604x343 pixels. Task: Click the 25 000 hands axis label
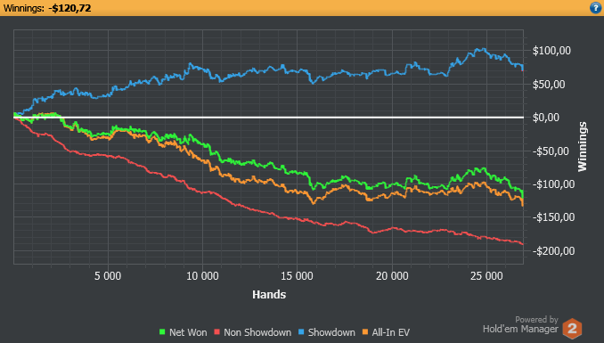click(x=486, y=276)
